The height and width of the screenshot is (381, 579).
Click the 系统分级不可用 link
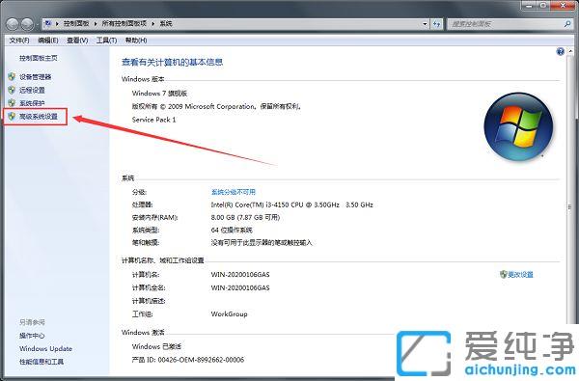point(233,192)
